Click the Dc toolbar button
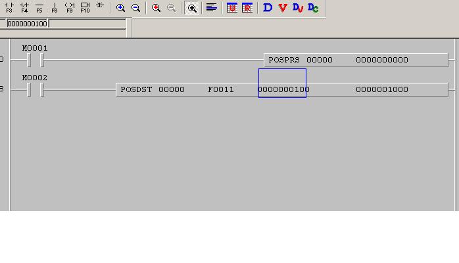This screenshot has width=459, height=263. pyautogui.click(x=313, y=8)
